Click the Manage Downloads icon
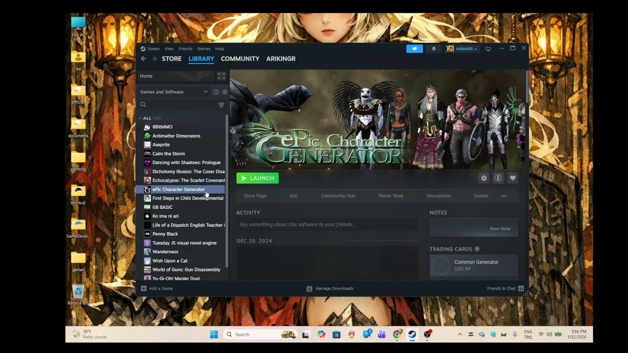Image resolution: width=628 pixels, height=353 pixels. pos(309,289)
